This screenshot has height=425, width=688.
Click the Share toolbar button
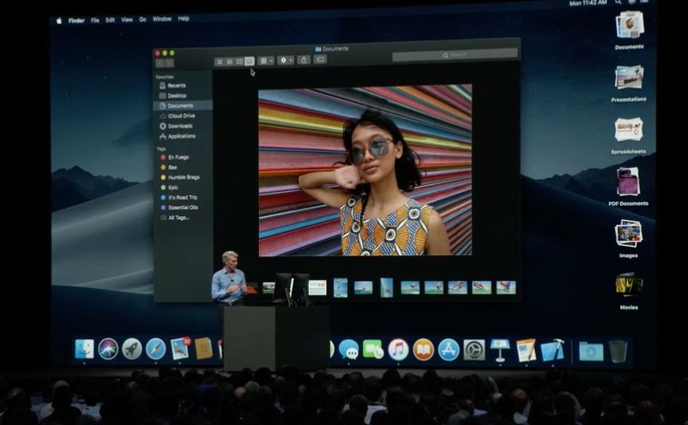[x=304, y=60]
